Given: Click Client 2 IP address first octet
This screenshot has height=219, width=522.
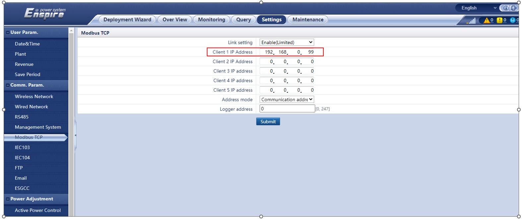Looking at the screenshot, I should [x=267, y=62].
